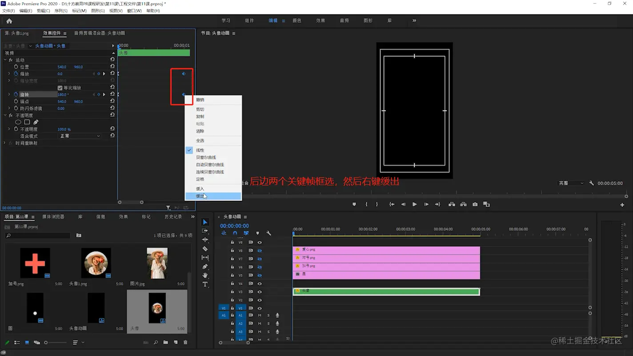The image size is (633, 356).
Task: Switch project panel to icon view
Action: 27,343
